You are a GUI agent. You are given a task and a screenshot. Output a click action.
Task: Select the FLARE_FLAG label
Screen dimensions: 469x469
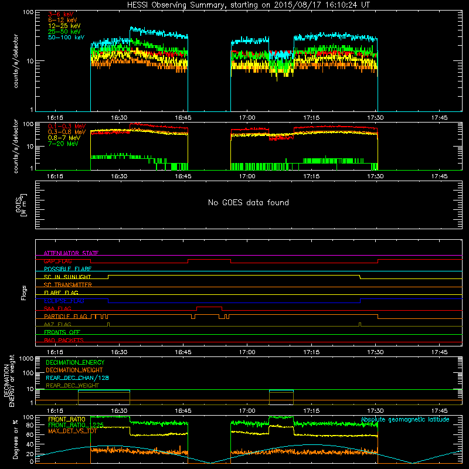(x=61, y=293)
